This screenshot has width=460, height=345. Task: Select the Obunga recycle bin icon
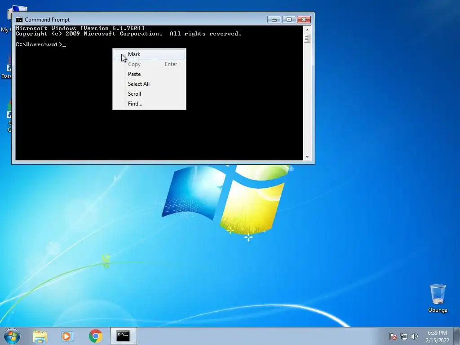click(438, 298)
